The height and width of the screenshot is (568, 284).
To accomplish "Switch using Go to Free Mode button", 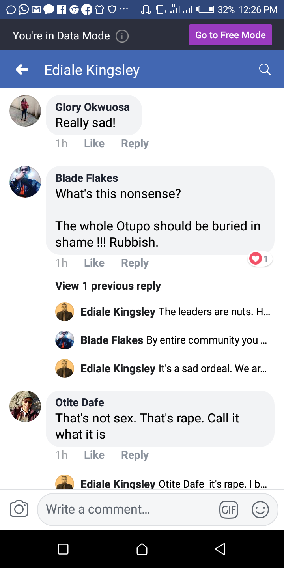I will [x=230, y=35].
